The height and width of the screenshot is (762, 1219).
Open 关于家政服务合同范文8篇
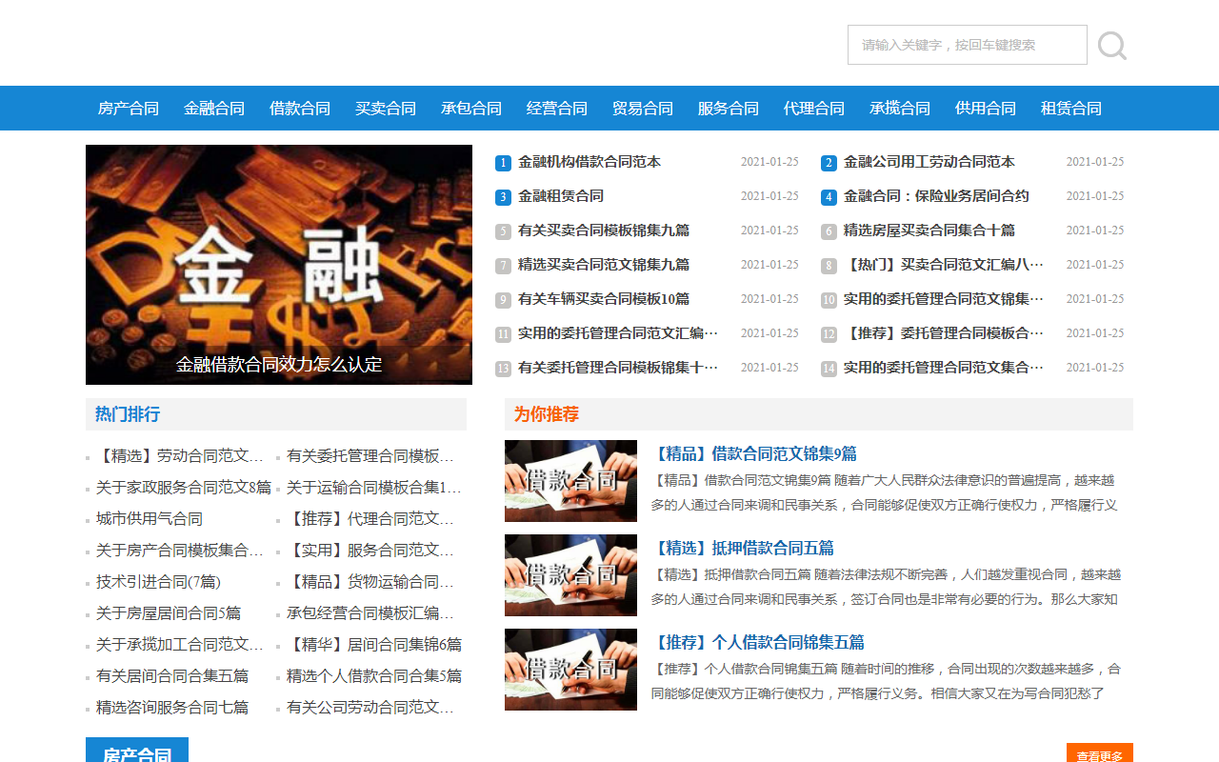[184, 488]
